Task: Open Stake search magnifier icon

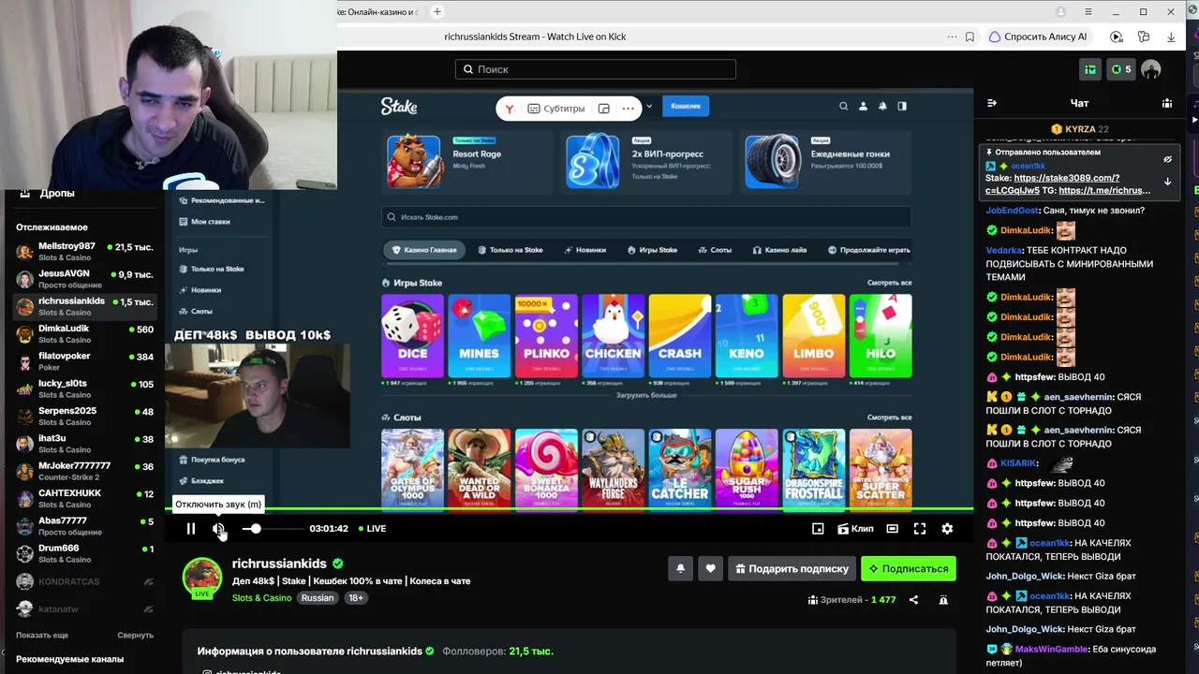Action: coord(843,107)
